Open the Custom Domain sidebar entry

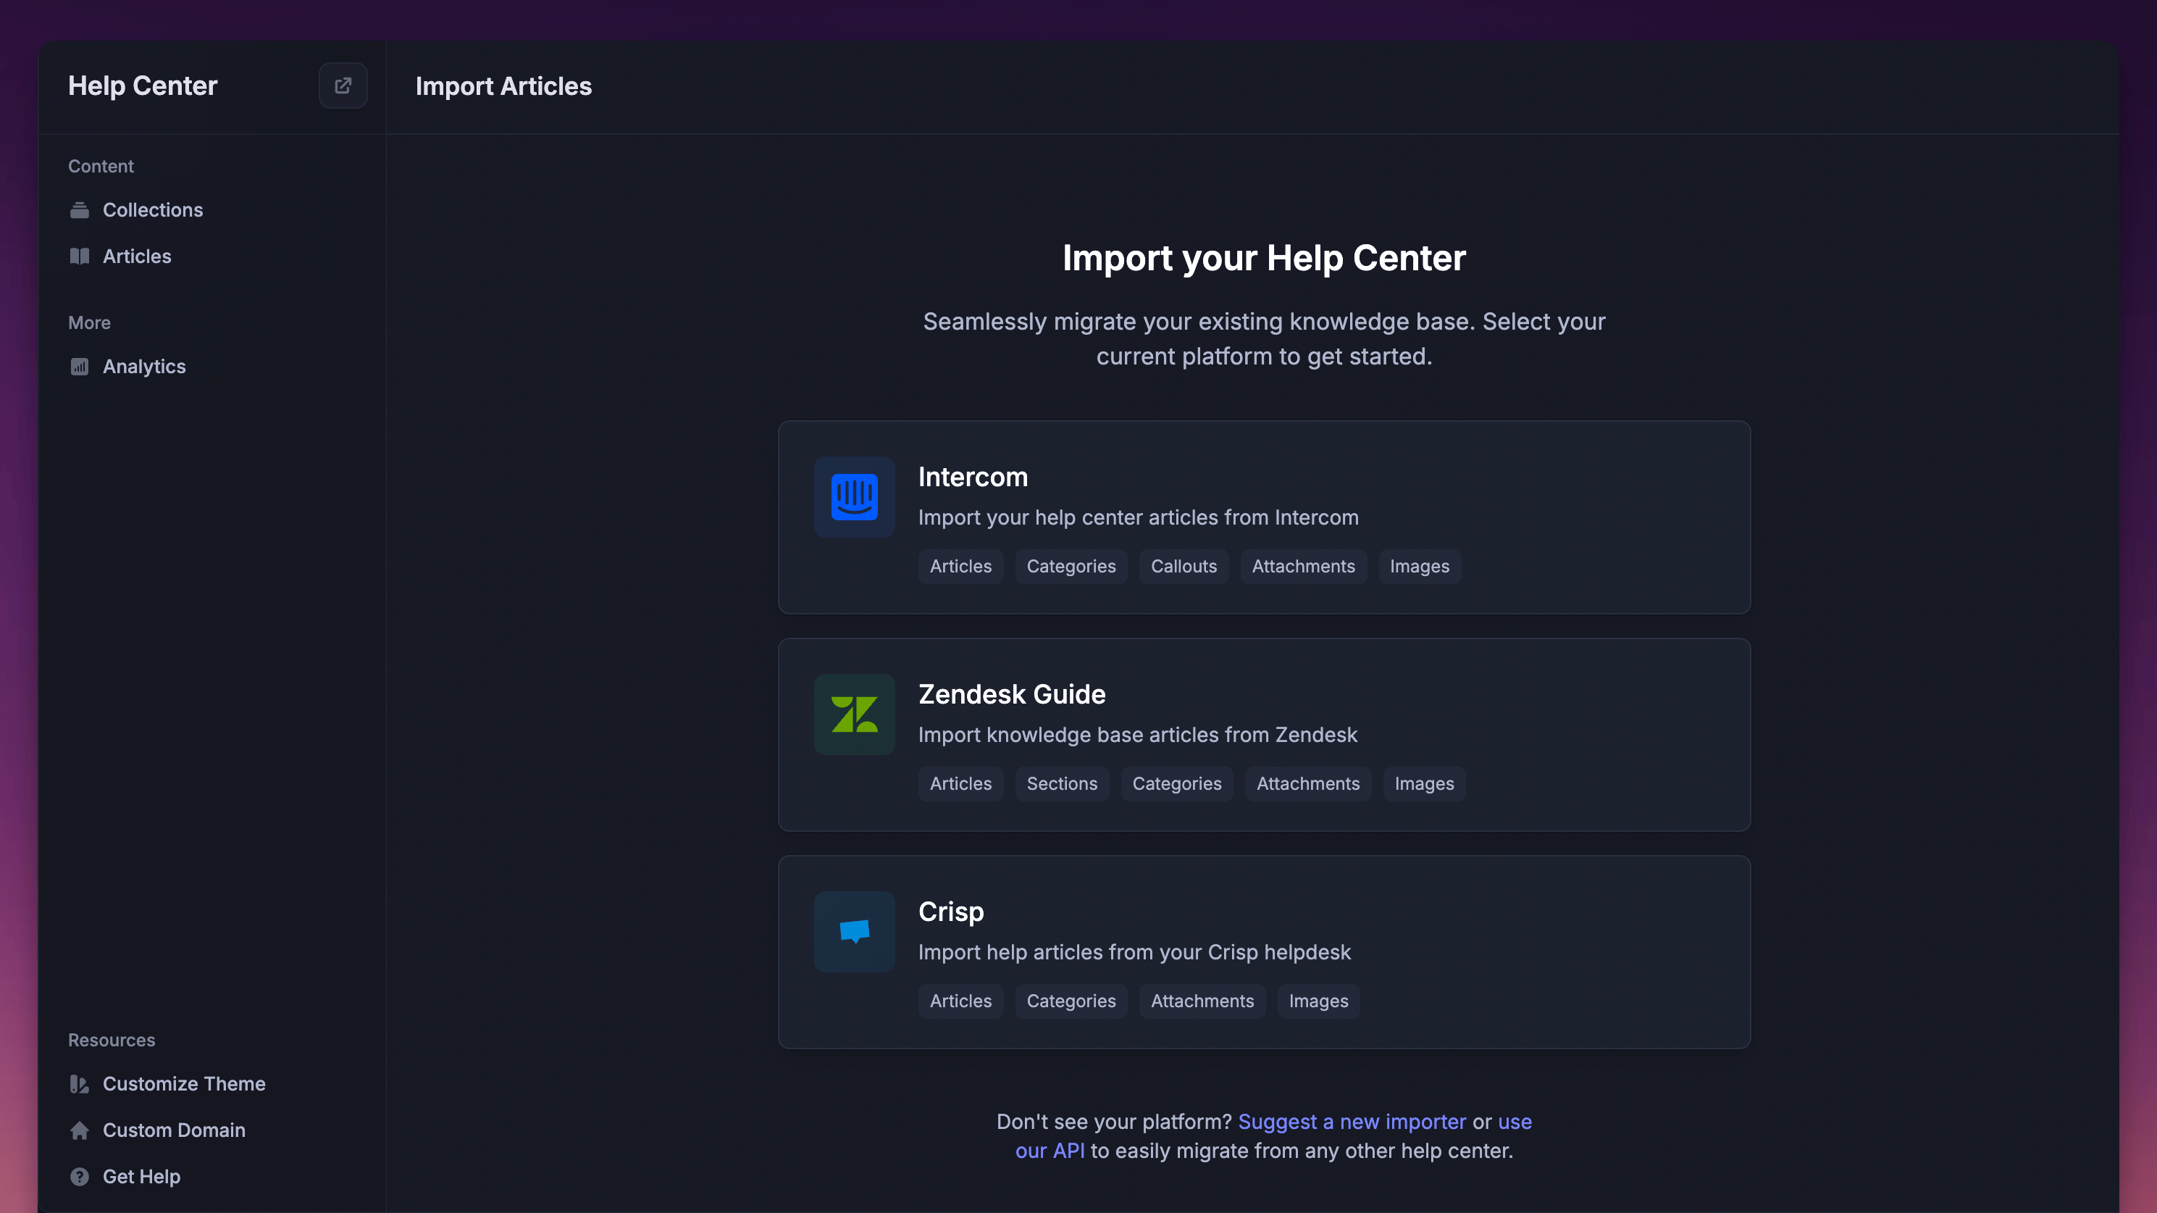(173, 1130)
